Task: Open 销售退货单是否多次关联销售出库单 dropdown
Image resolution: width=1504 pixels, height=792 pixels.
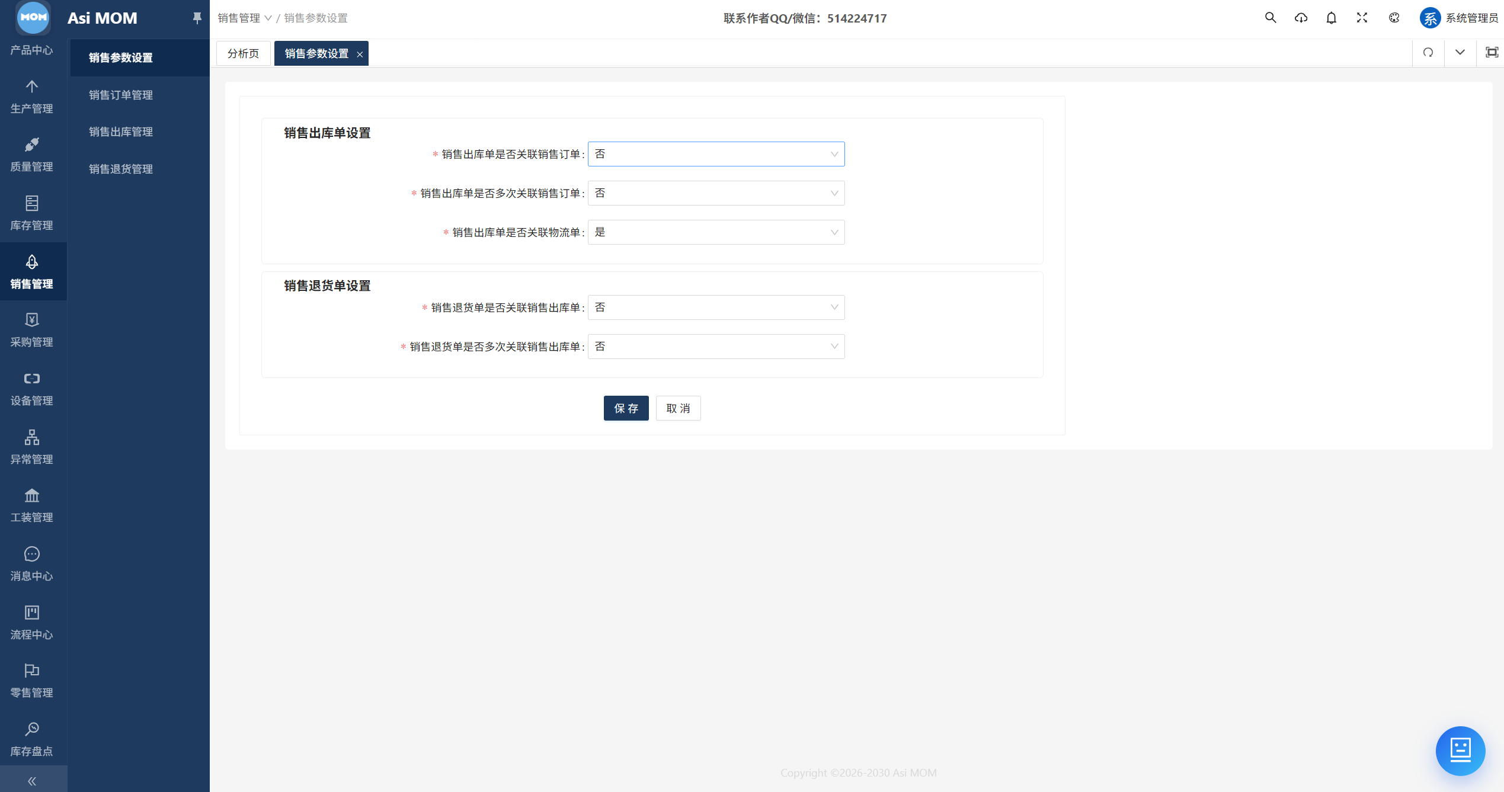Action: [x=716, y=347]
